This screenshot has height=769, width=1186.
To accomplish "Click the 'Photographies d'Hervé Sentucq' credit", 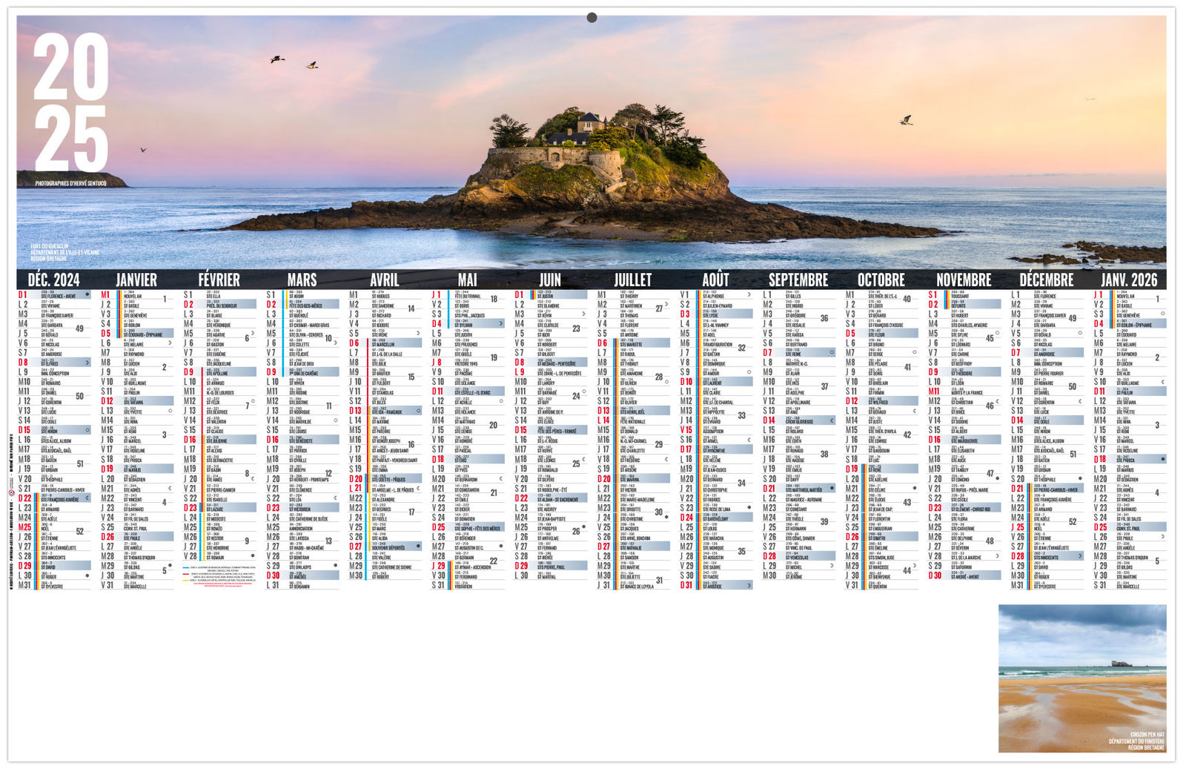I will 71,183.
